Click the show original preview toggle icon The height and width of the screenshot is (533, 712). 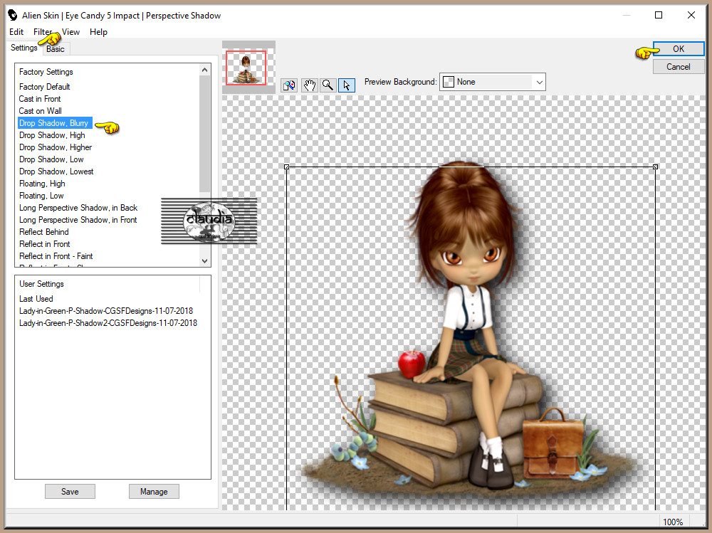[x=289, y=85]
